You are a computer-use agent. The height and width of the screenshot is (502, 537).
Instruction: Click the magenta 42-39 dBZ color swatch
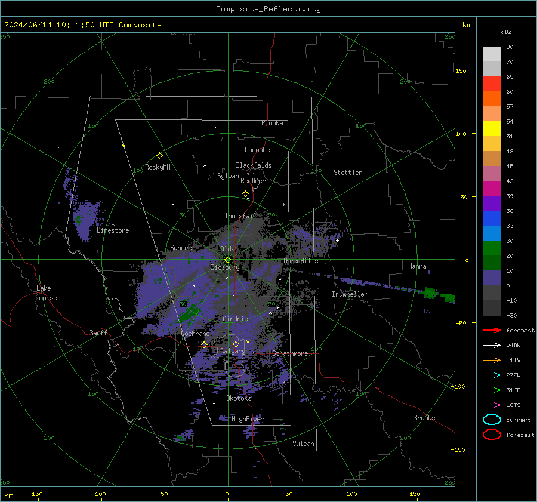point(492,189)
